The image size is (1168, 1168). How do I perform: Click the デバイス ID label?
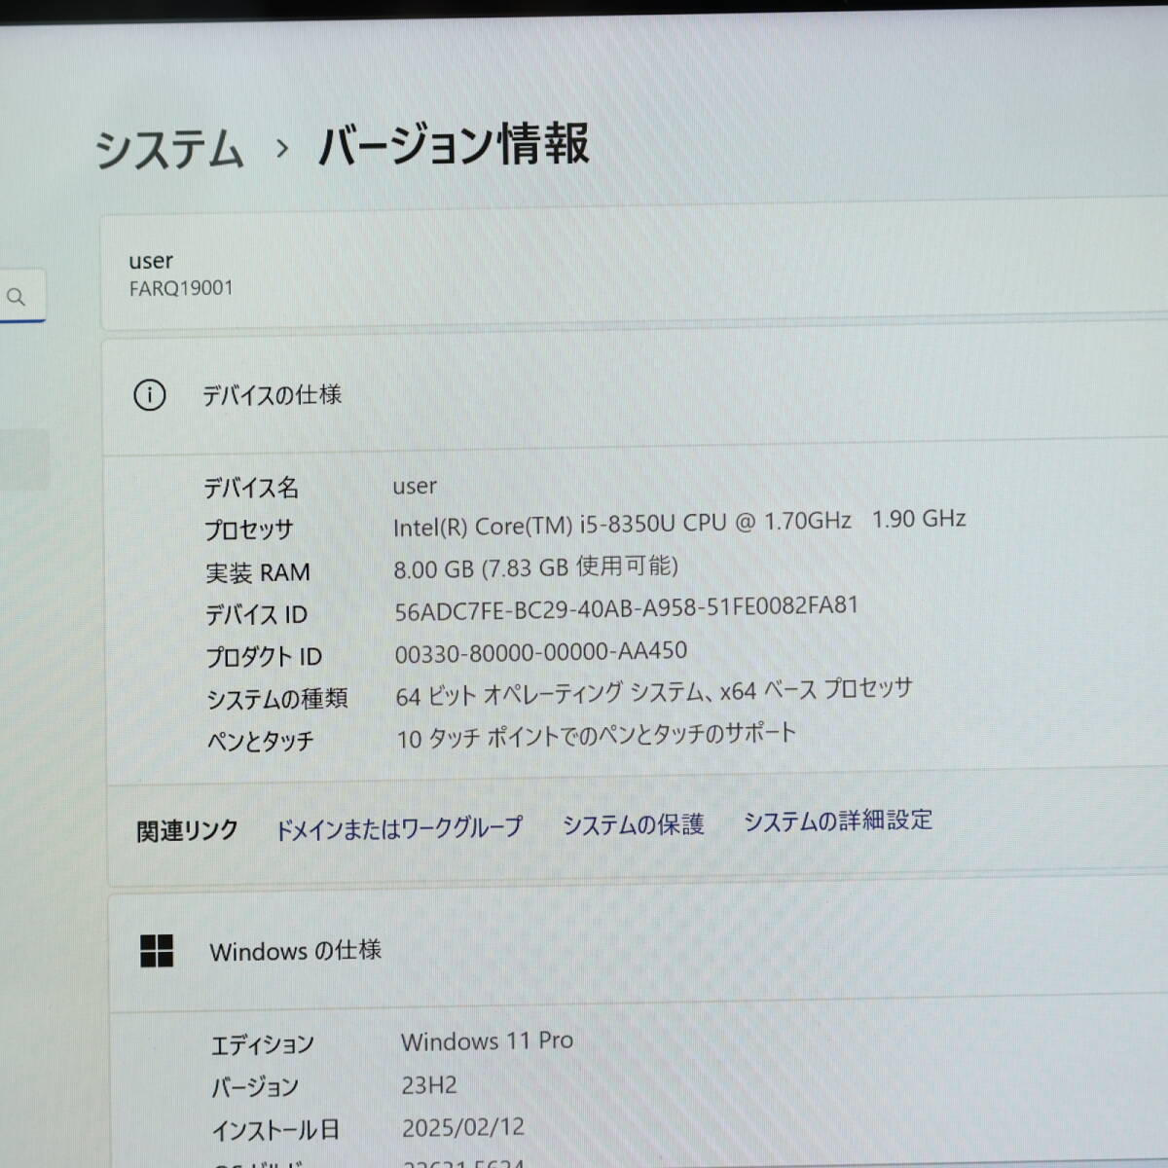pyautogui.click(x=256, y=614)
